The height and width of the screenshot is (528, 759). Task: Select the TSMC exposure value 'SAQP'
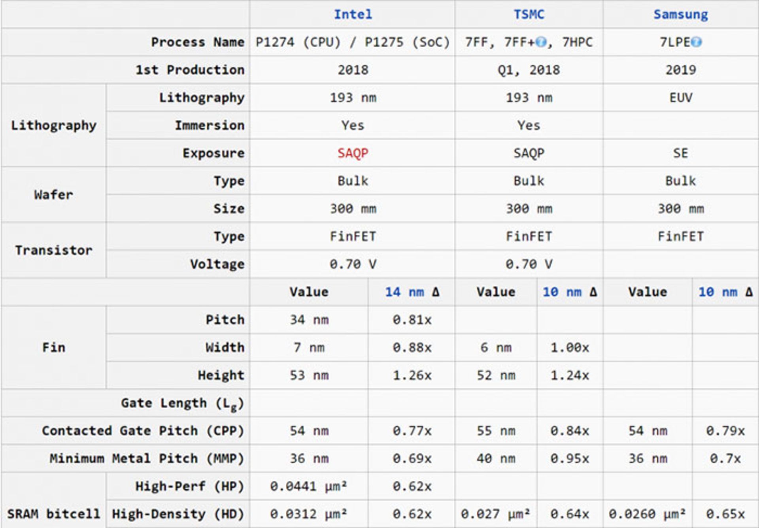529,153
